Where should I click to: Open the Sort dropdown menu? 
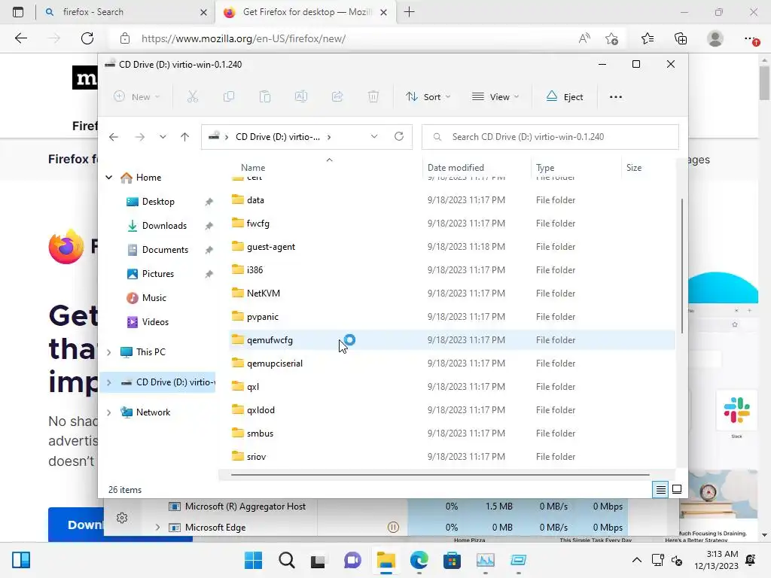click(428, 97)
